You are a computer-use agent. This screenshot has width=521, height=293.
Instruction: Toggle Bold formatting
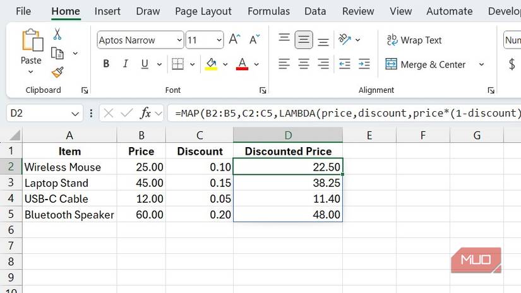click(106, 64)
